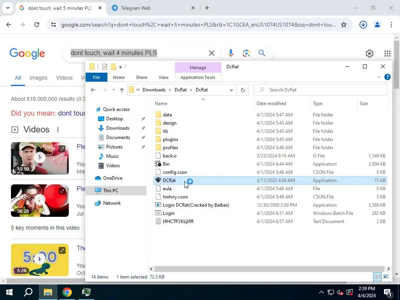Click the Search DcRat field
This screenshot has height=300, width=400.
pos(320,90)
